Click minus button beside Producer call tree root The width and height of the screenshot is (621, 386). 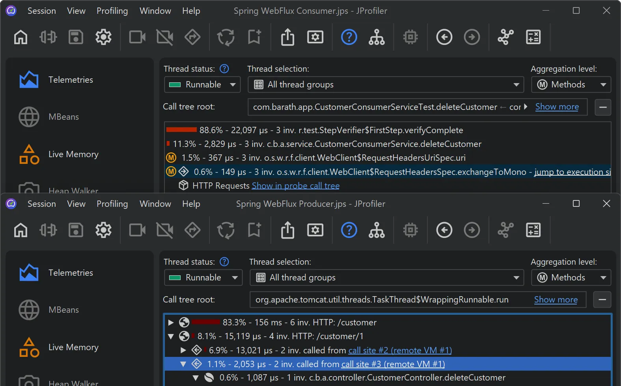602,300
